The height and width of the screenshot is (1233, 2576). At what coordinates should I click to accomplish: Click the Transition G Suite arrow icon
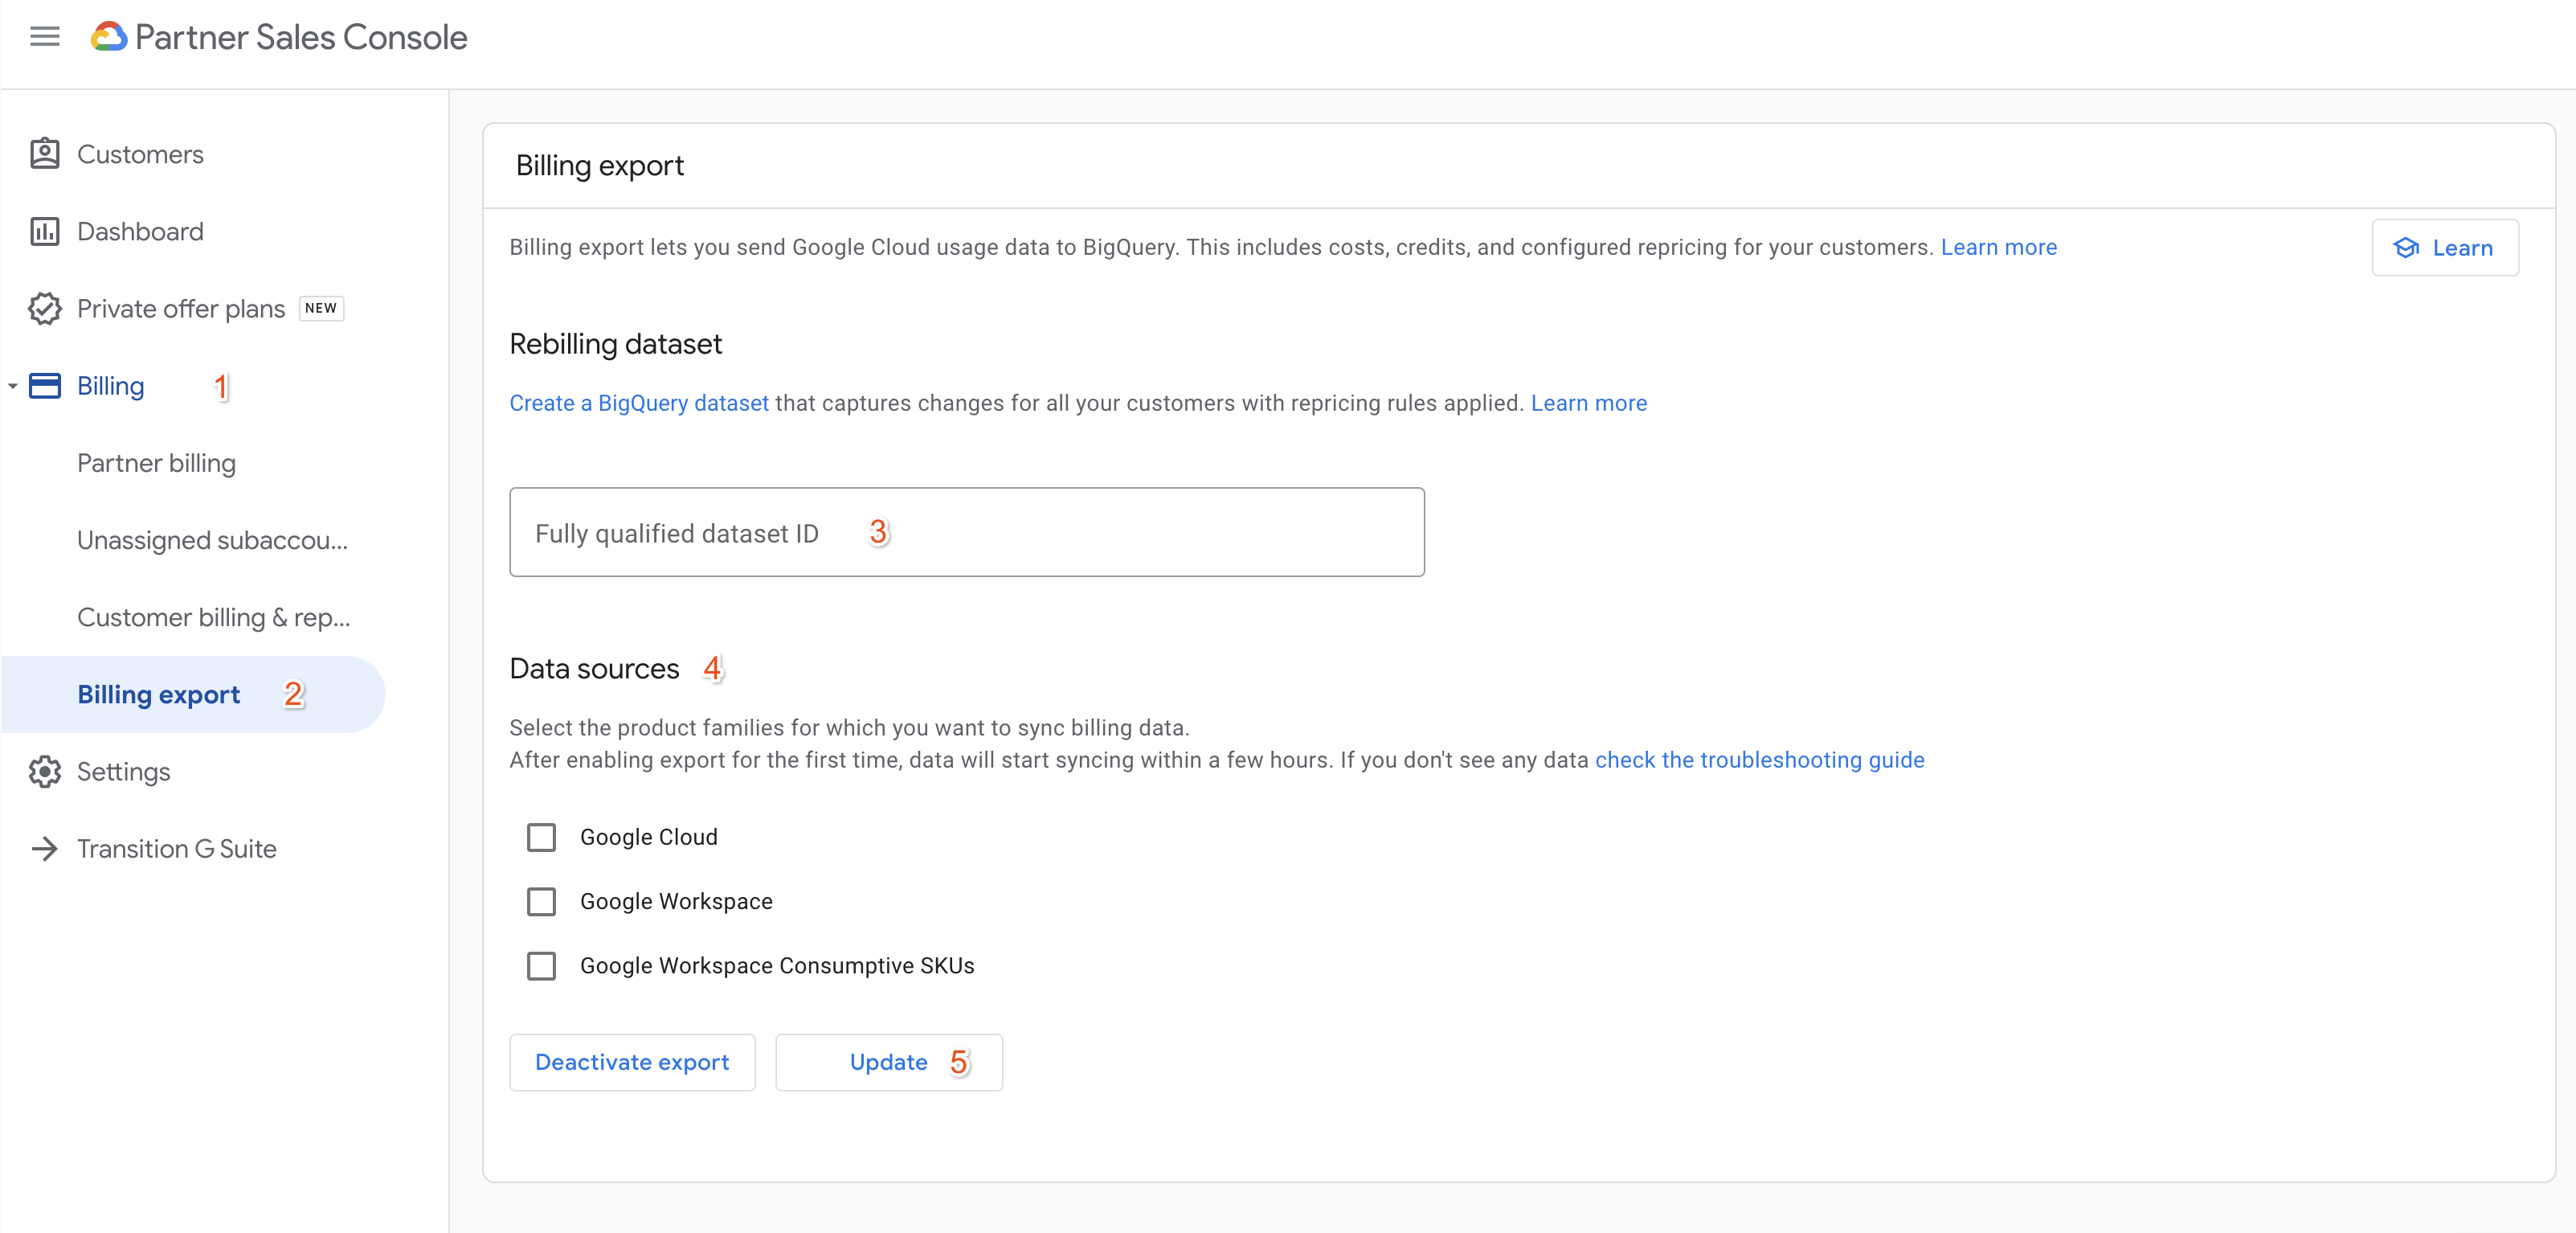coord(46,848)
